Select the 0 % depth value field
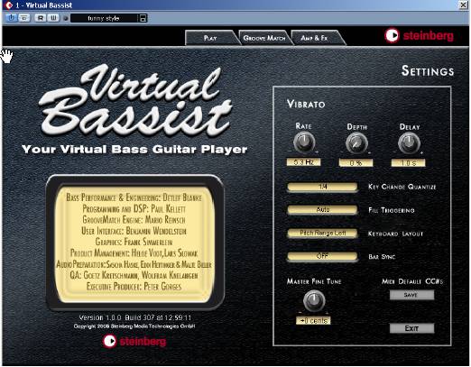The width and height of the screenshot is (471, 367). click(x=356, y=163)
